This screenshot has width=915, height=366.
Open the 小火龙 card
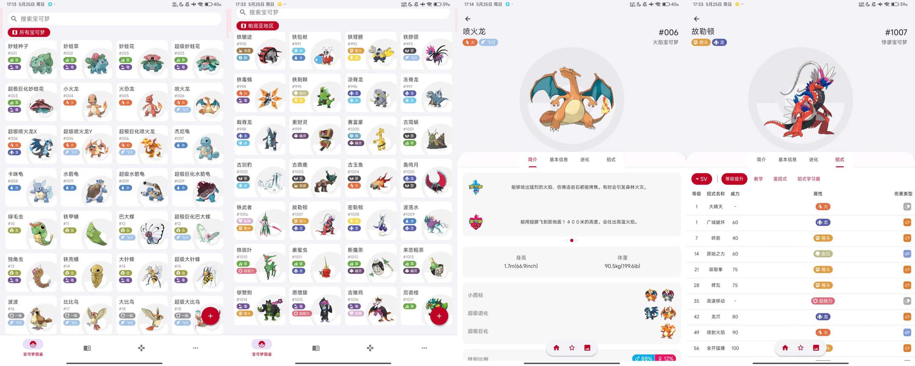[x=86, y=102]
